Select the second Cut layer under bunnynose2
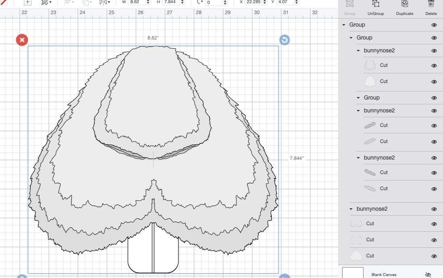443x278 pixels. pyautogui.click(x=384, y=81)
